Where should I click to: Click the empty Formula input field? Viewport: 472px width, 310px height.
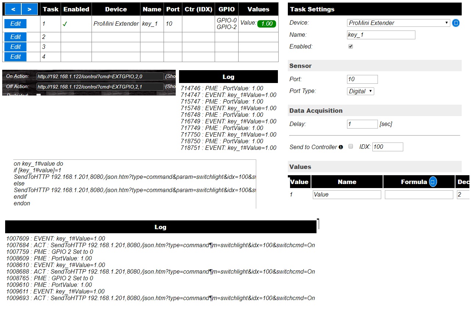(x=419, y=195)
